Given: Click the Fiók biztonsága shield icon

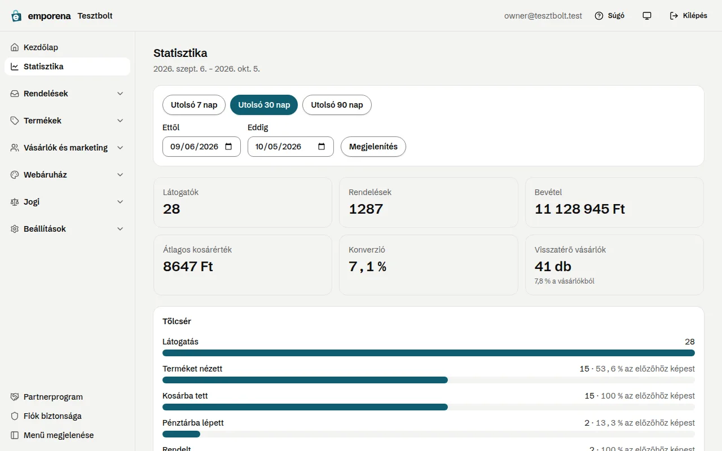Looking at the screenshot, I should coord(15,416).
